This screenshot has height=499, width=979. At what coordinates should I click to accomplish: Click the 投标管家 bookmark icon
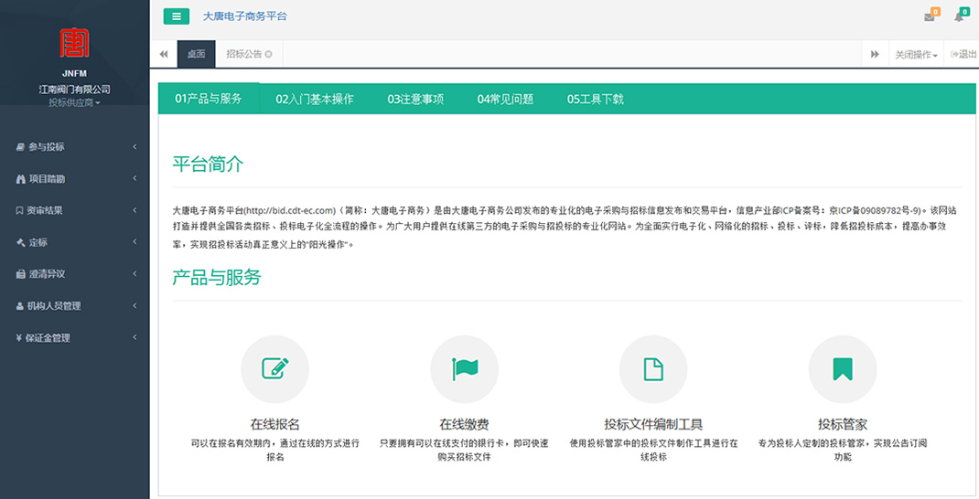point(843,369)
